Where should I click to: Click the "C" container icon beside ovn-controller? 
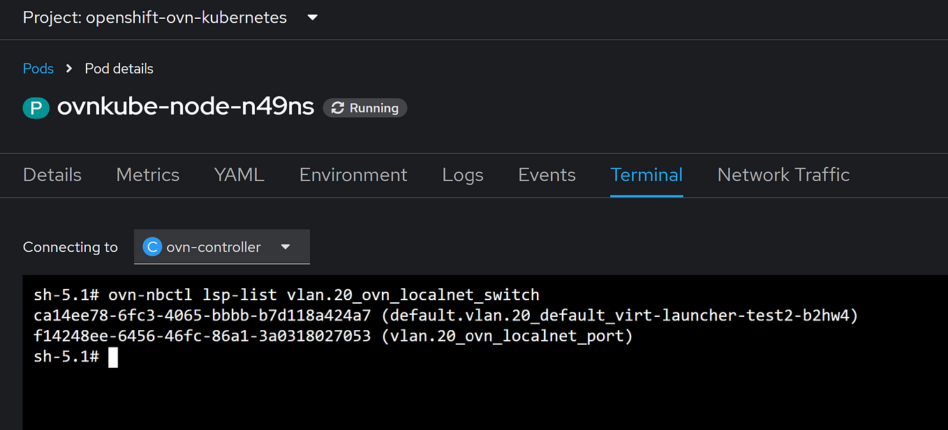click(152, 246)
